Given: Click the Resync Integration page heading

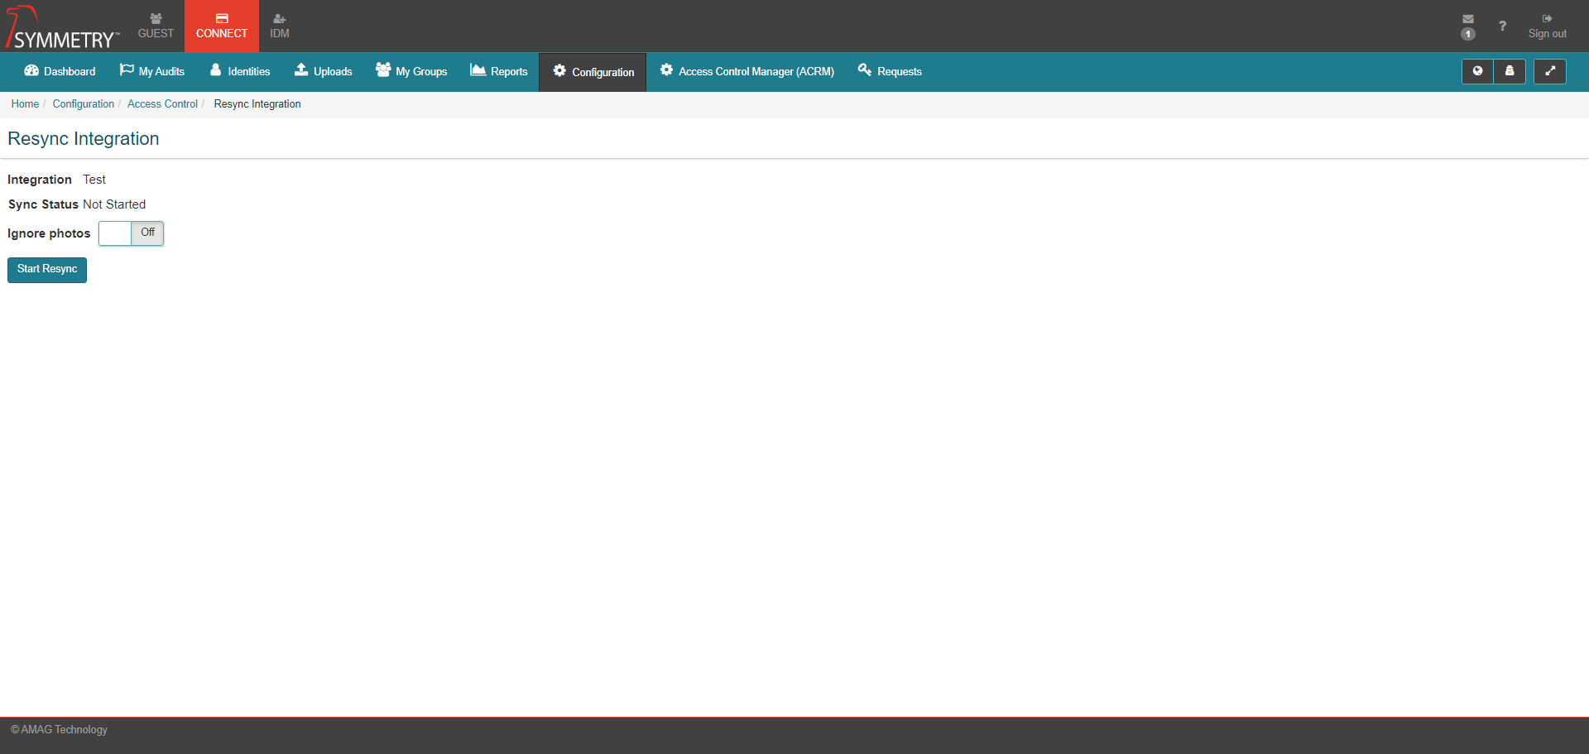Looking at the screenshot, I should point(84,139).
